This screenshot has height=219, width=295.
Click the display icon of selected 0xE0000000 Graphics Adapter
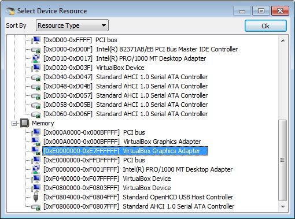36,151
